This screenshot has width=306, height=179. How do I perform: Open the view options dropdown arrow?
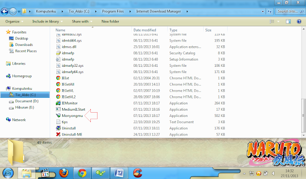(278, 21)
